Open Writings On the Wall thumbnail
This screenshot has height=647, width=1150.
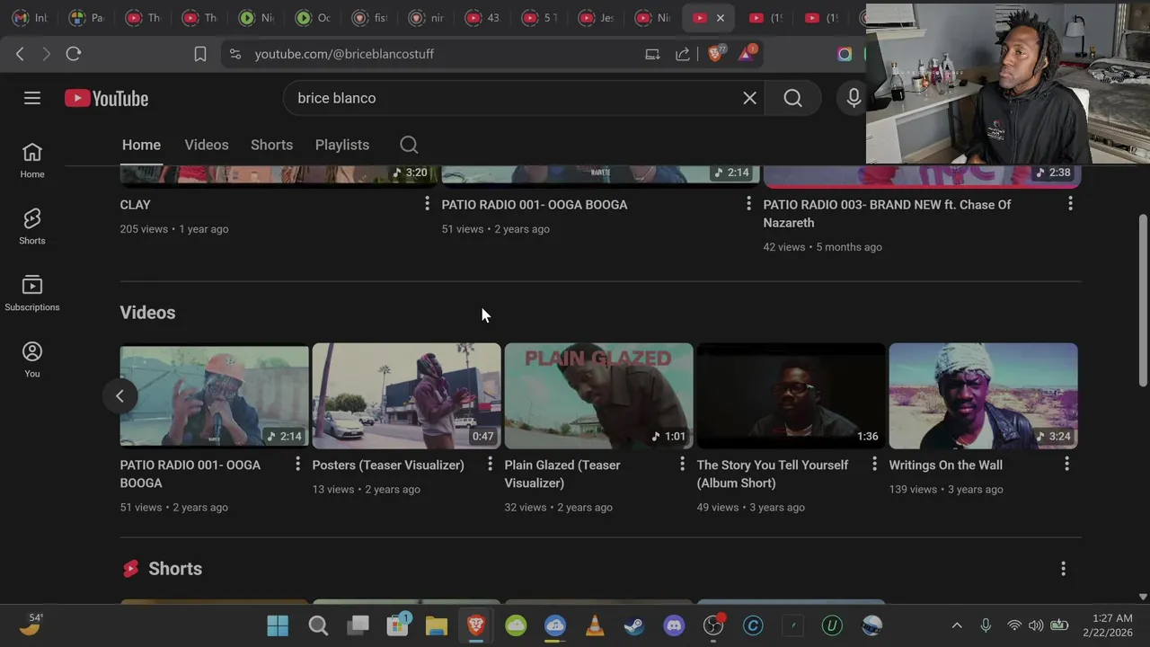983,395
